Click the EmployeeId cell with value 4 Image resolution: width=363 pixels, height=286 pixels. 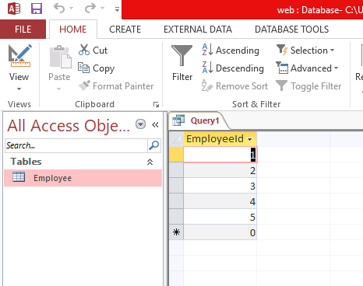[220, 201]
